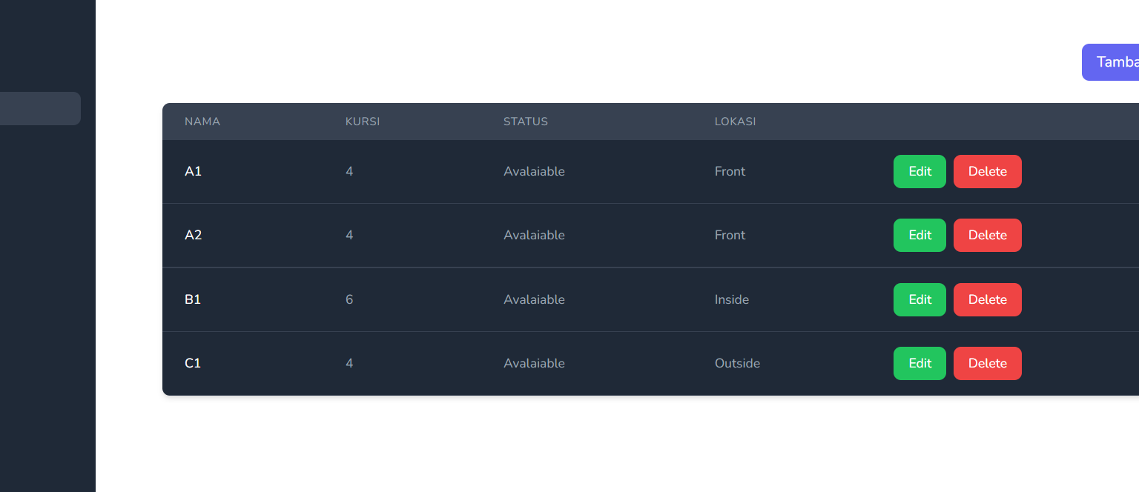Click the purple Tambah button

click(x=1112, y=62)
